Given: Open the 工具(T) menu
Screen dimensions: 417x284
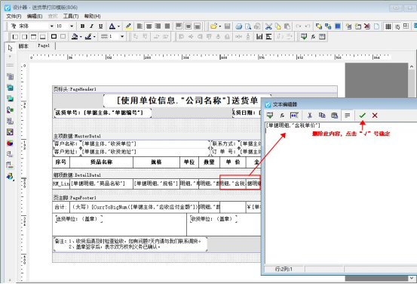Looking at the screenshot, I should pos(71,17).
